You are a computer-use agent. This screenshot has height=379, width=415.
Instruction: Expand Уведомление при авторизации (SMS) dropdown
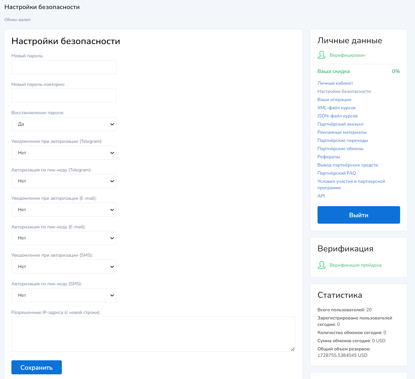[64, 267]
